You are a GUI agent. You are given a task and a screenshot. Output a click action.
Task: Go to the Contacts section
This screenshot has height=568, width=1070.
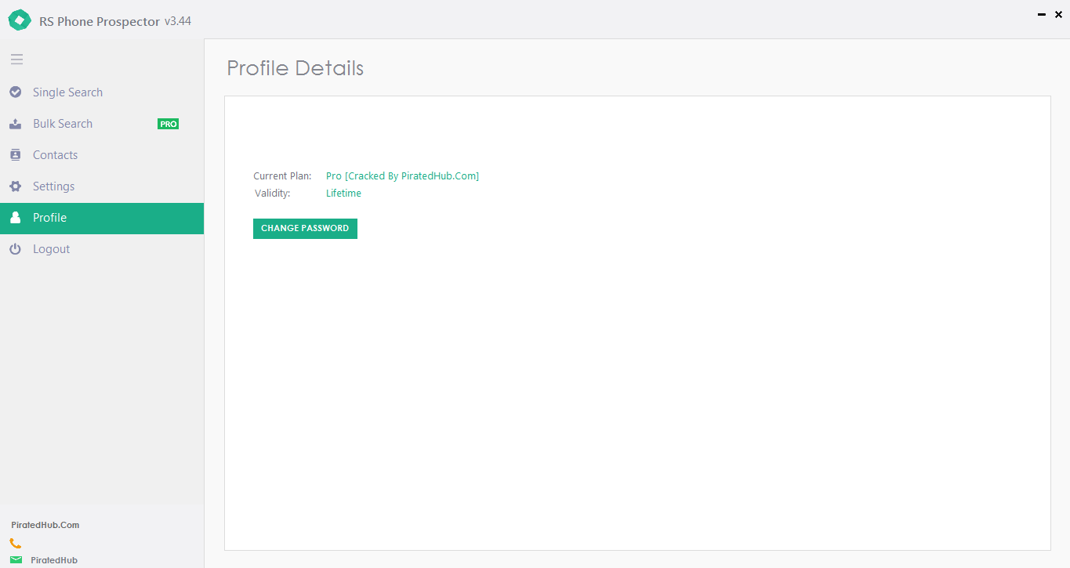102,155
